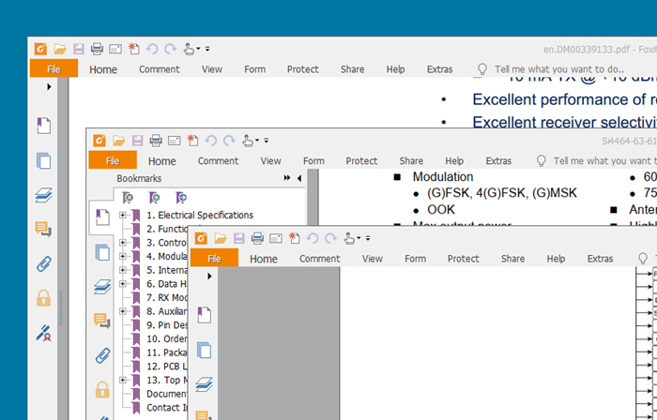Expand the '1. Electrical Specifications' bookmark
Viewport: 657px width, 420px height.
123,216
